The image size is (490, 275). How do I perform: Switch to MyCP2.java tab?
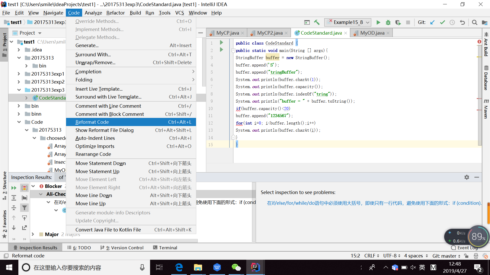pyautogui.click(x=269, y=33)
